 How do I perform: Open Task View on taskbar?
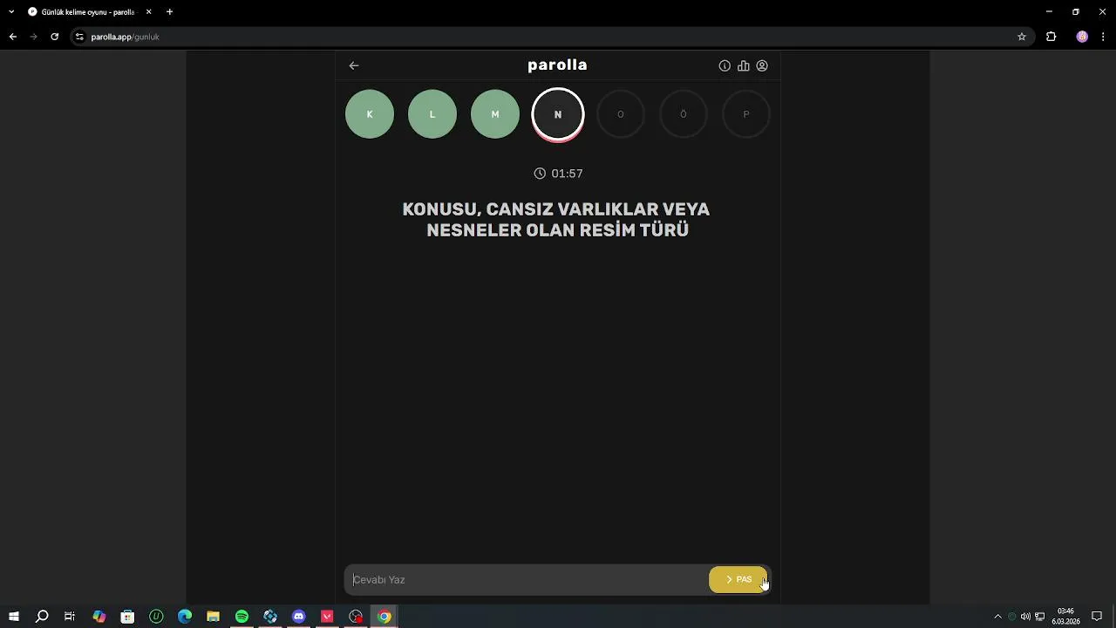tap(70, 617)
